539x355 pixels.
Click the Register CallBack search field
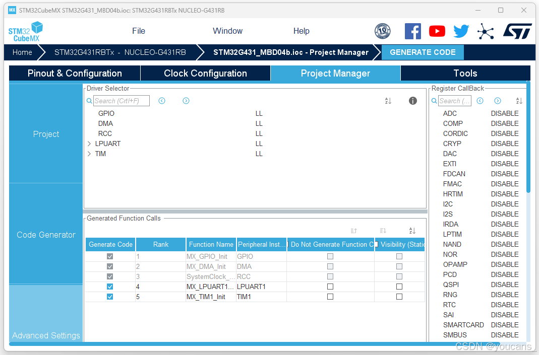[455, 101]
